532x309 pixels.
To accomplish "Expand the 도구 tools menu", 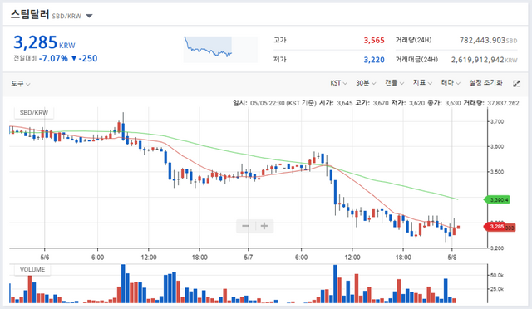I will point(20,83).
